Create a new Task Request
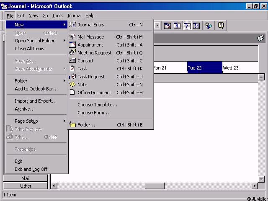Screen dimensions: 268x201 click(111, 77)
